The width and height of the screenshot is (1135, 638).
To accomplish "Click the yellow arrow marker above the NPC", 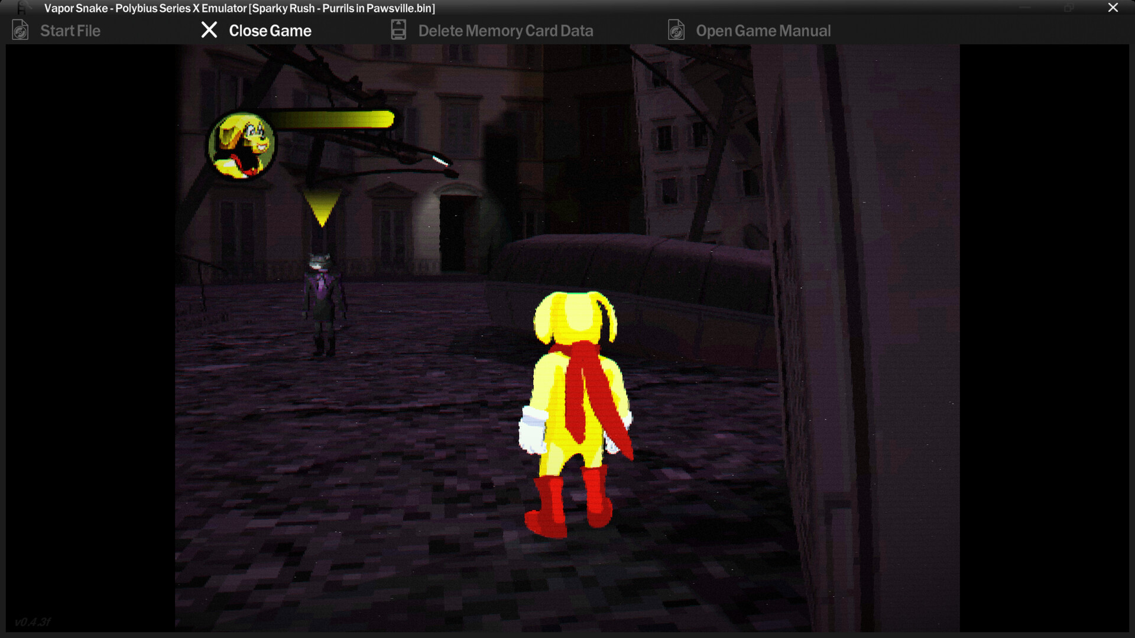I will pos(322,208).
